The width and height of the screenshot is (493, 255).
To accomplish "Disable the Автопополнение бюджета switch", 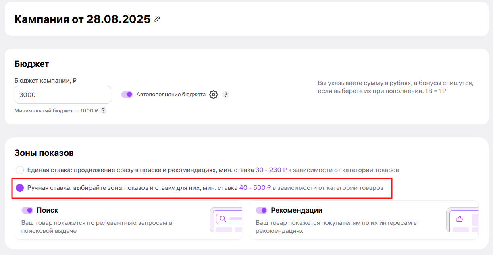I will coord(127,95).
